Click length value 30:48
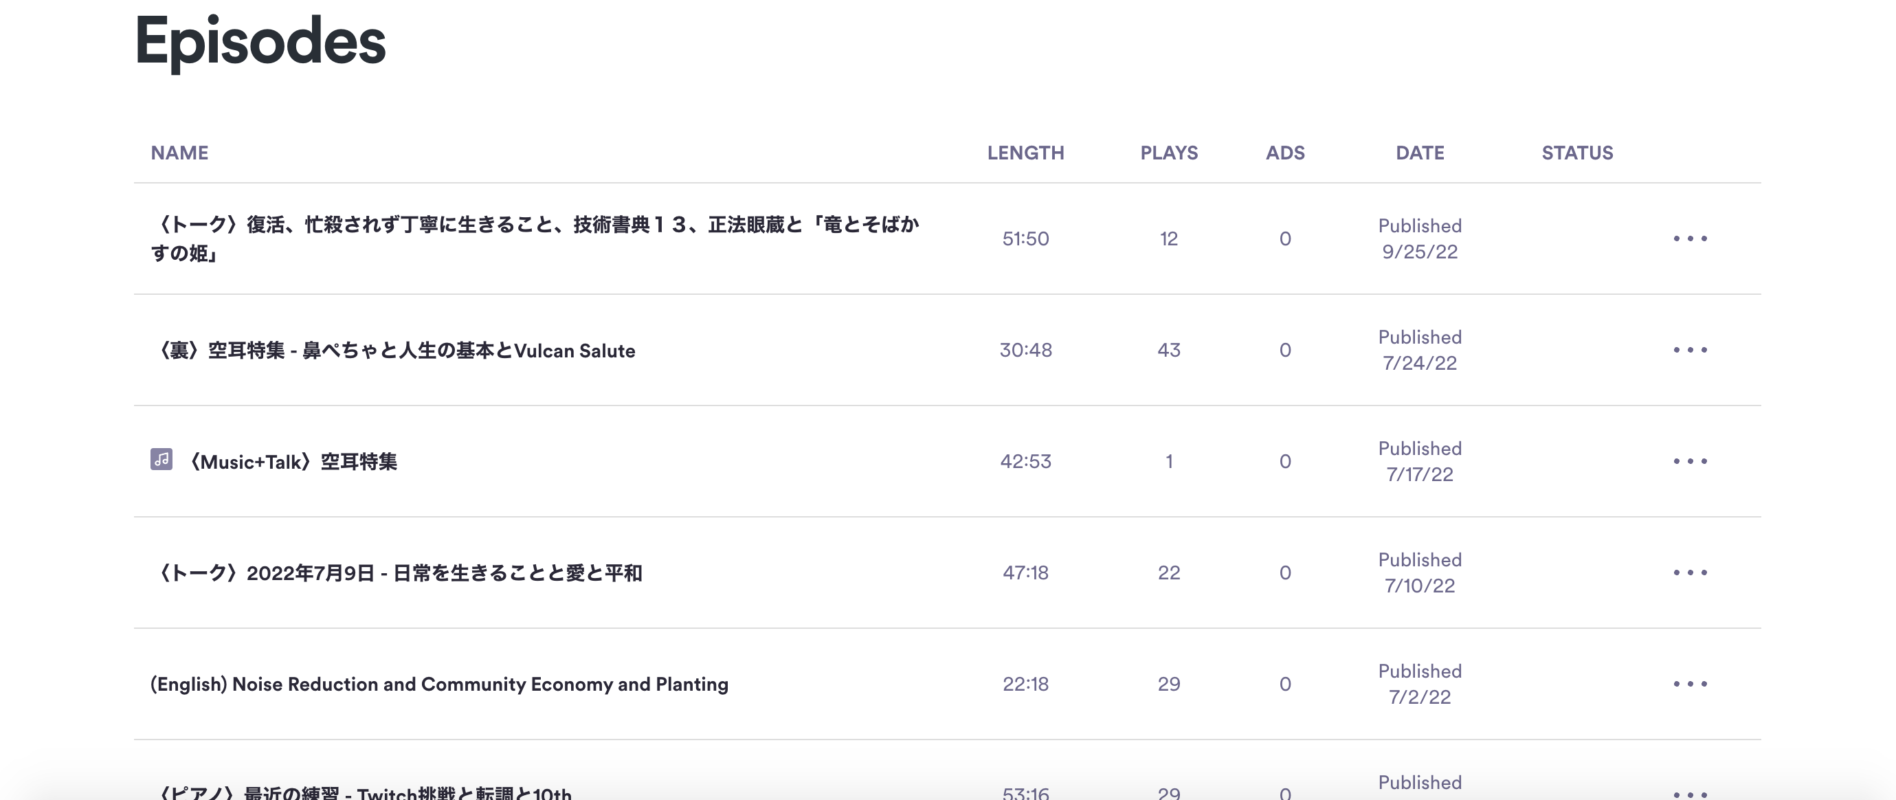Image resolution: width=1896 pixels, height=800 pixels. pos(1025,350)
